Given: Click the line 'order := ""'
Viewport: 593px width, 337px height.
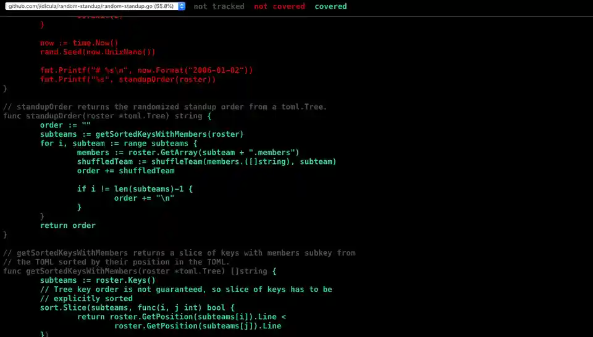Looking at the screenshot, I should tap(65, 125).
